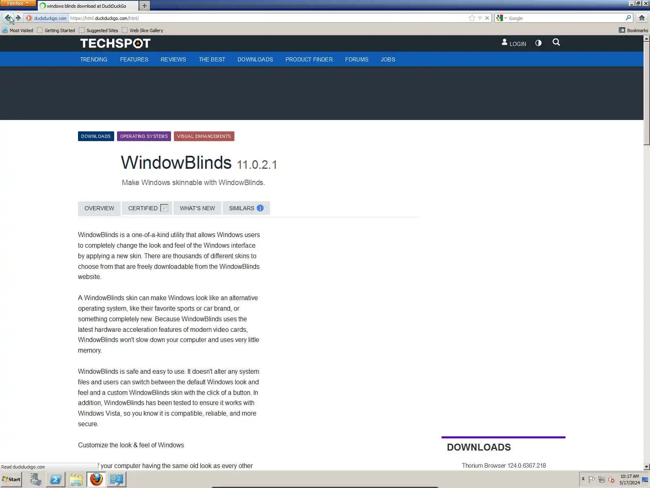This screenshot has width=650, height=488.
Task: Open the Features menu
Action: tap(134, 59)
